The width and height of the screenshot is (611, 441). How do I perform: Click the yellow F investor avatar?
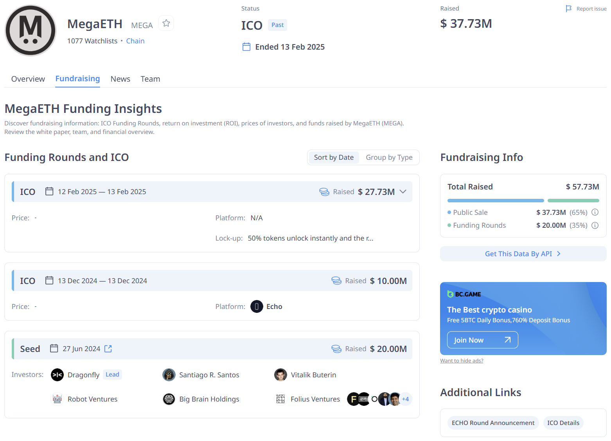pos(353,399)
